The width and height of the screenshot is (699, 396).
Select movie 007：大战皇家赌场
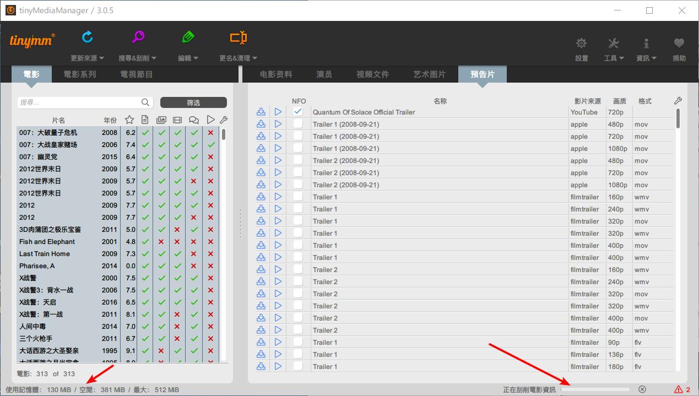[x=118, y=144]
